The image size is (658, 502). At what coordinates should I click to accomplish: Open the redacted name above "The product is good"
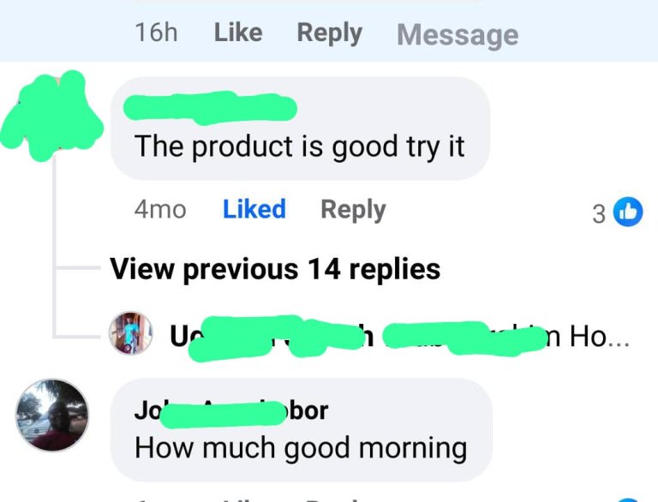pyautogui.click(x=210, y=108)
